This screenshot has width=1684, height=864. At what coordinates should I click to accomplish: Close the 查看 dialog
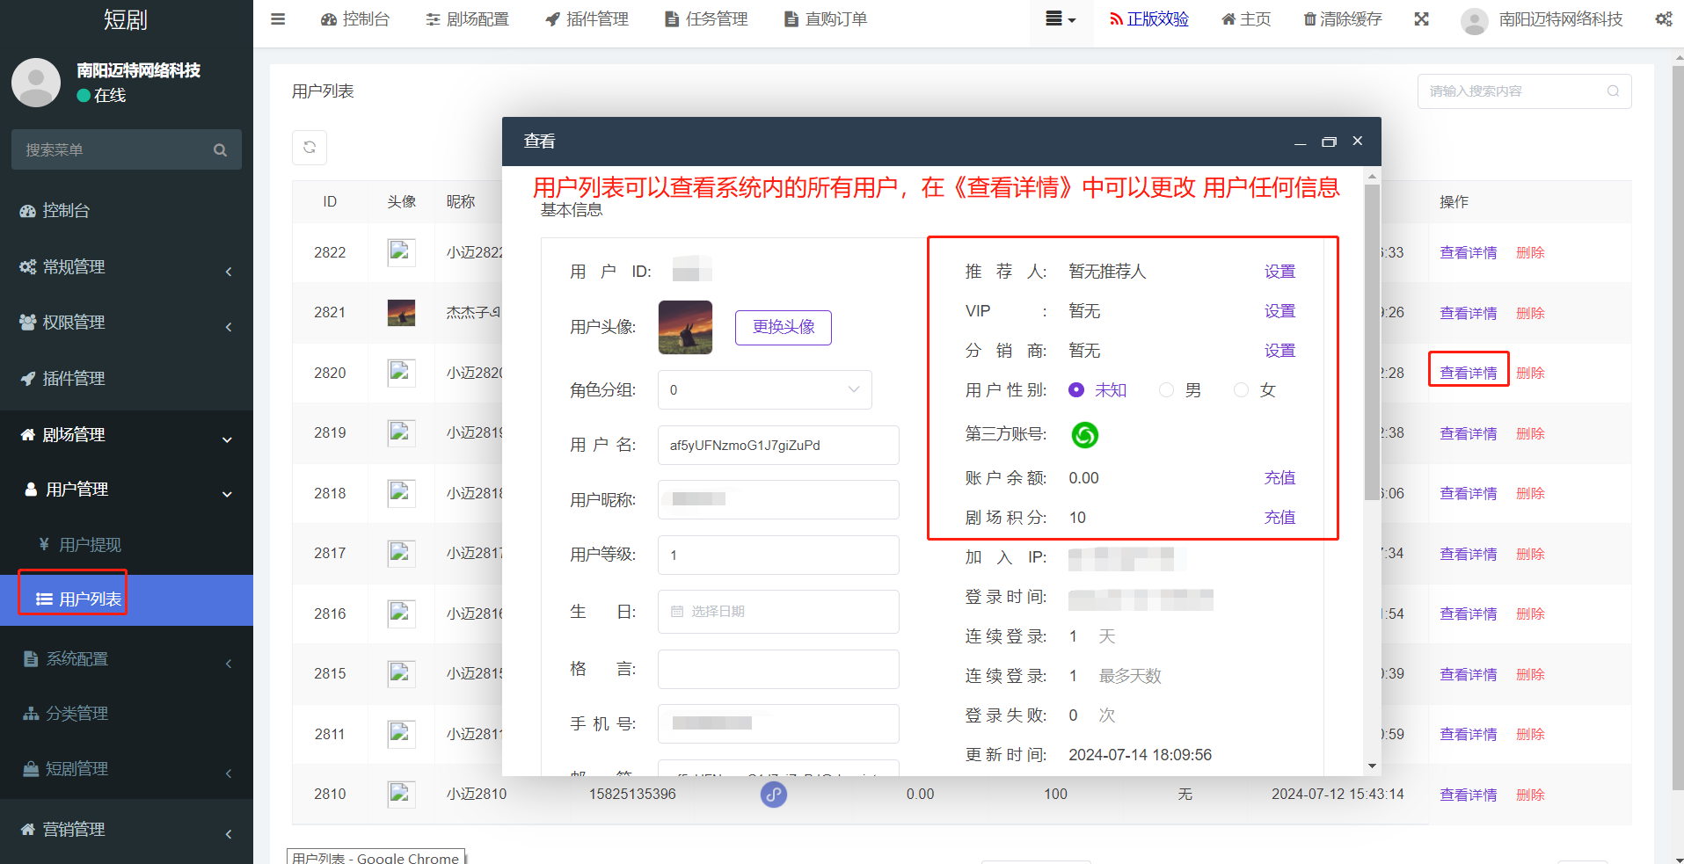tap(1358, 141)
